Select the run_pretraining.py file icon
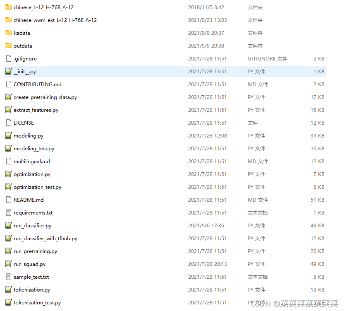 [x=9, y=251]
